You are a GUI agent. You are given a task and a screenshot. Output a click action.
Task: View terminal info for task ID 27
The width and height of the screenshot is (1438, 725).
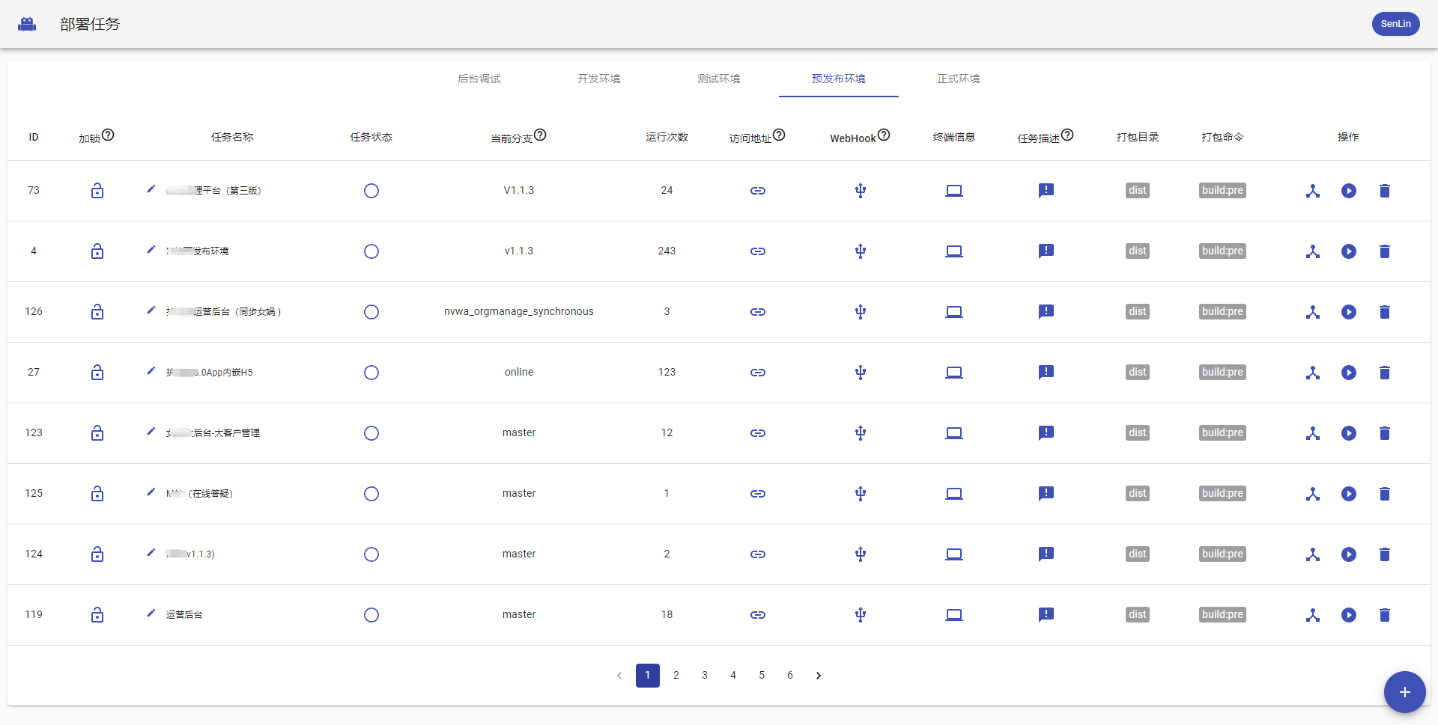click(954, 373)
